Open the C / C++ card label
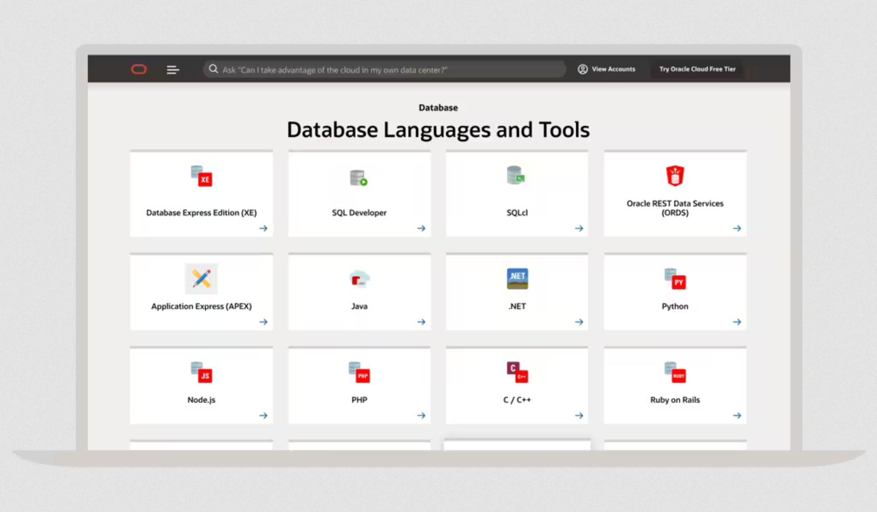Viewport: 877px width, 512px height. (x=517, y=400)
